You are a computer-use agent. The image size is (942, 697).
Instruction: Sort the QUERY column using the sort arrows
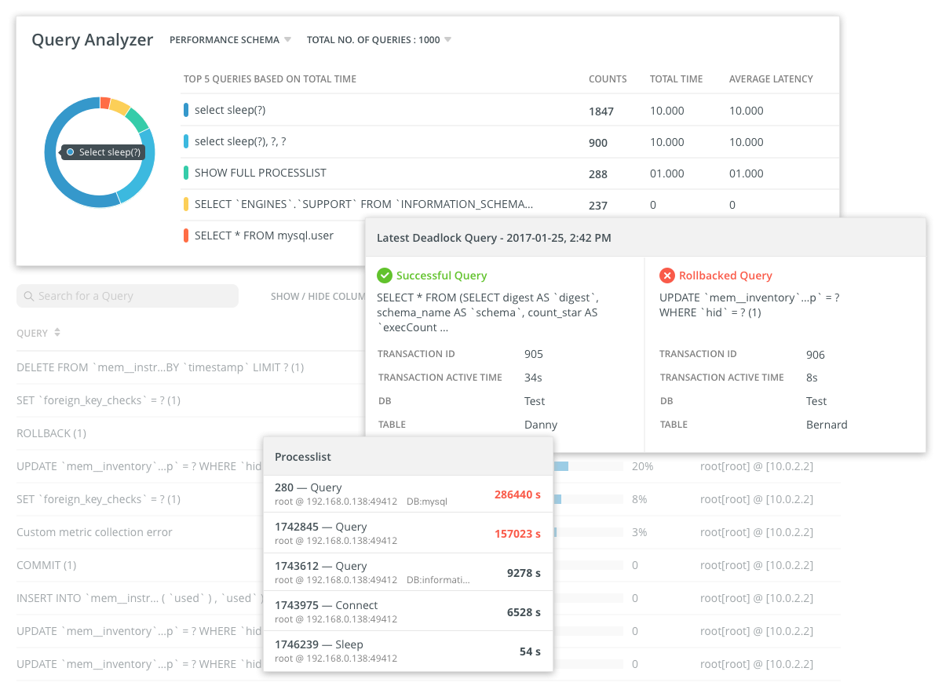click(x=57, y=333)
